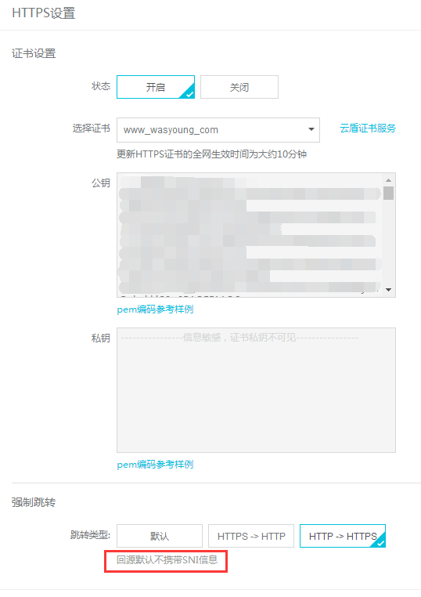Viewport: 421px width, 597px height.
Task: Click the 强制跳转 section heading
Action: (x=34, y=502)
